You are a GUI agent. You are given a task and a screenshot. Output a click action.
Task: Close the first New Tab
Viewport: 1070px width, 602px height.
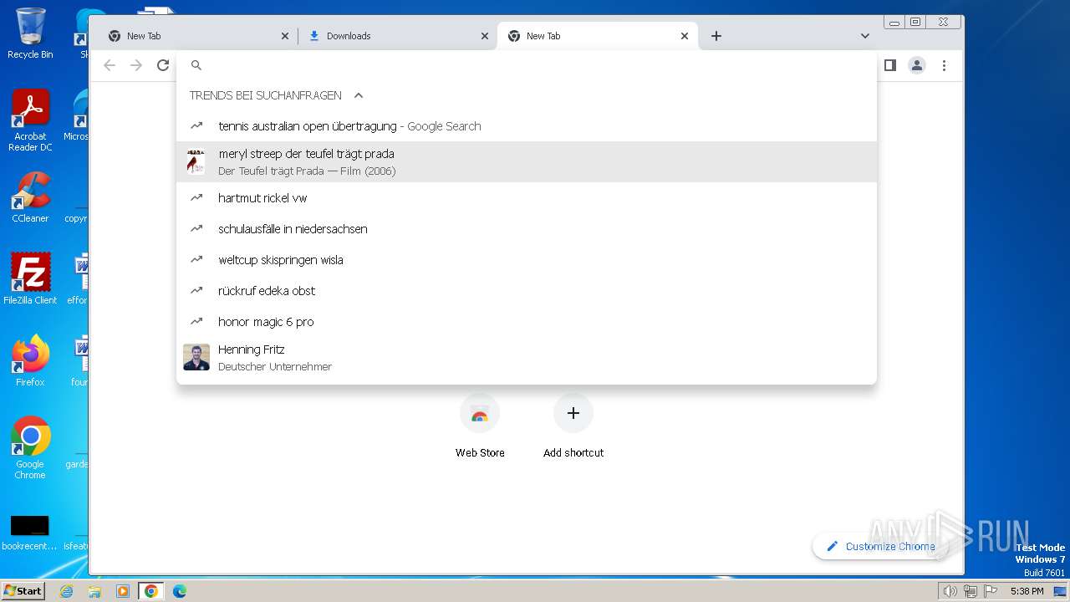[285, 36]
